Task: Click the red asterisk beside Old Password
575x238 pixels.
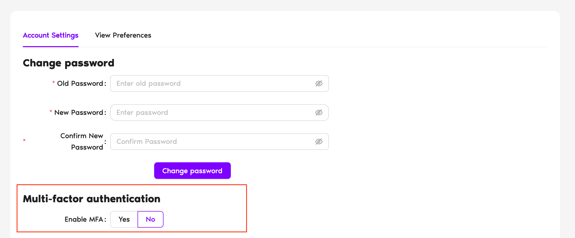Action: (53, 82)
